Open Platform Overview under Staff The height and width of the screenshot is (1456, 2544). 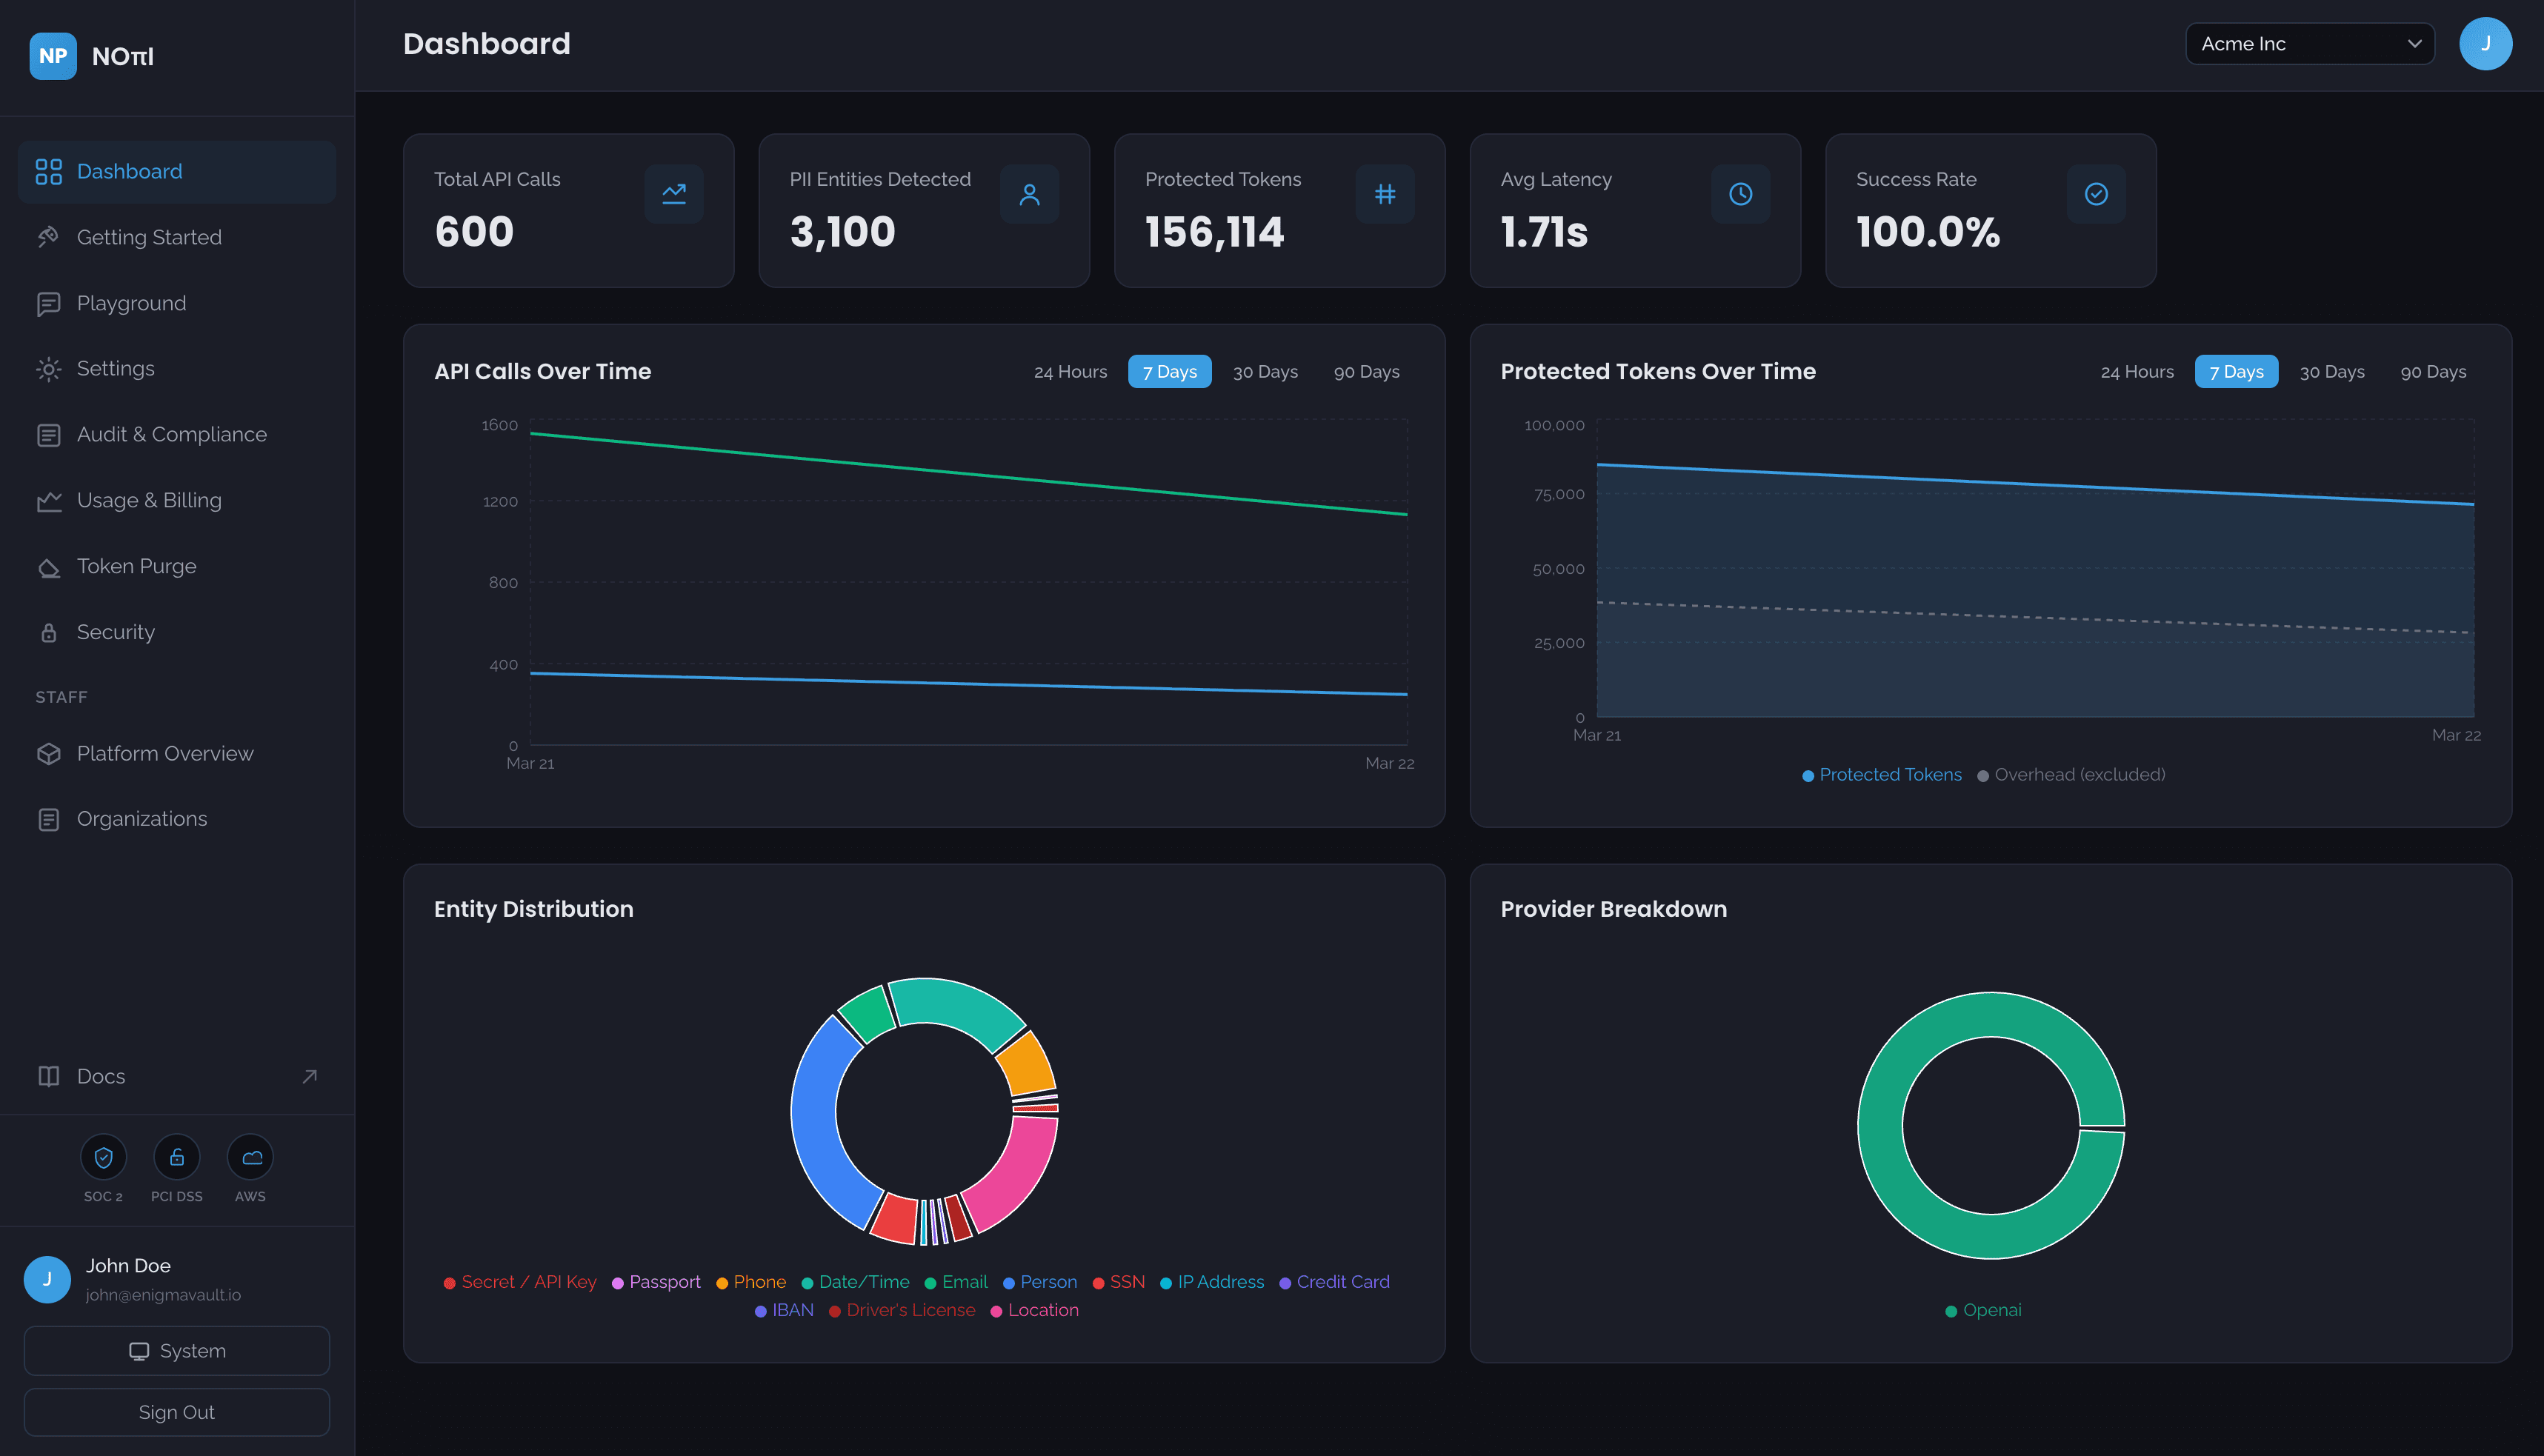click(165, 753)
